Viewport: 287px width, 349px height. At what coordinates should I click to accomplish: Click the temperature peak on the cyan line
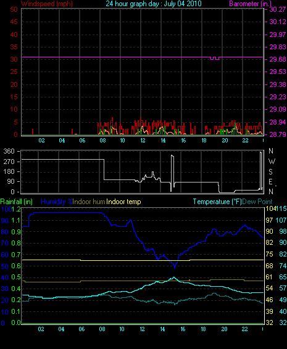click(173, 277)
